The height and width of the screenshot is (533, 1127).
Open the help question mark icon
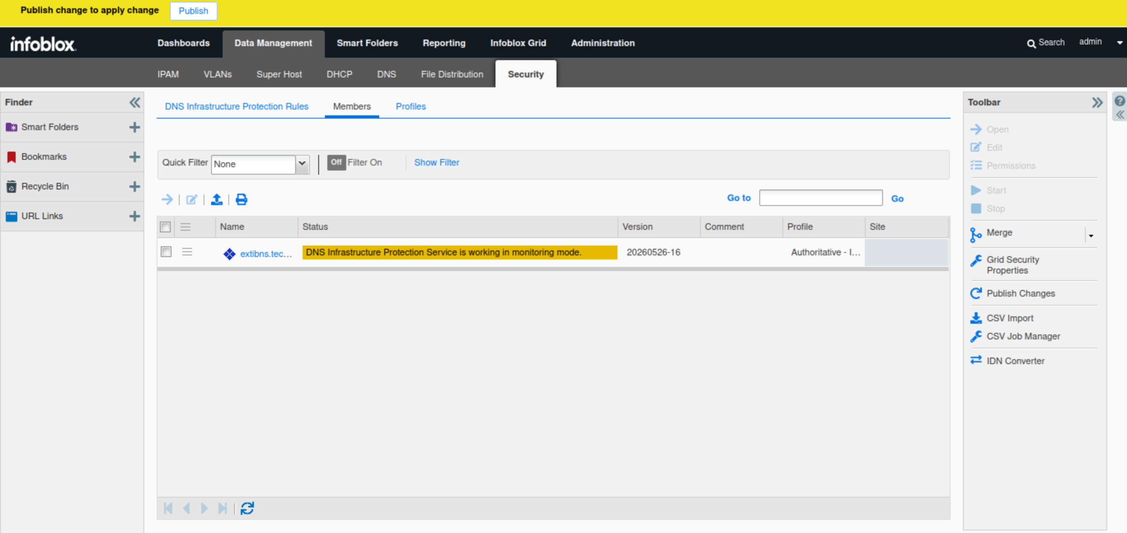click(x=1120, y=101)
